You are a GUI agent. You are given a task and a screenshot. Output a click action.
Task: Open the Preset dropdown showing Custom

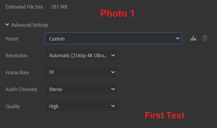(113, 38)
